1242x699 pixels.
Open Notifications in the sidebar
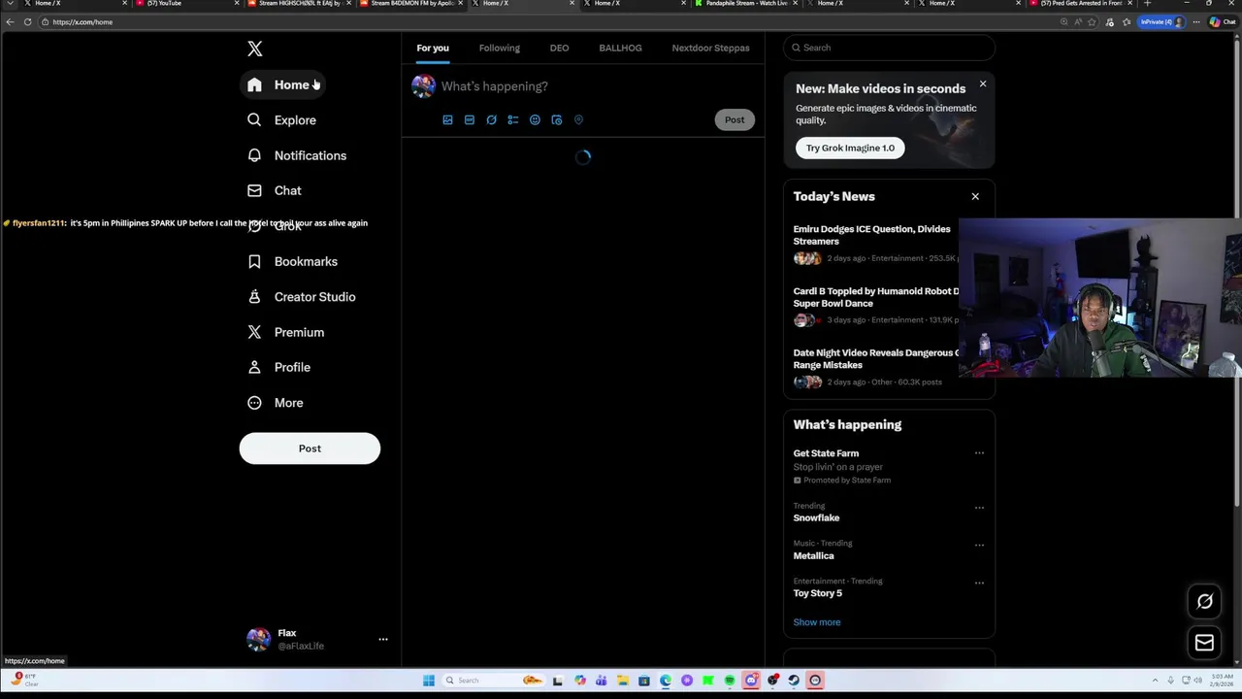point(296,155)
